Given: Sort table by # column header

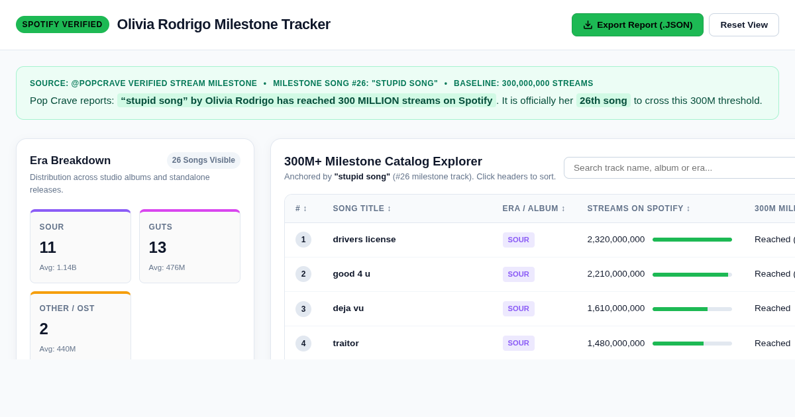Looking at the screenshot, I should [301, 208].
